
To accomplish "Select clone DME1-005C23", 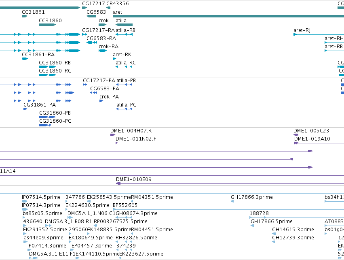I will click(x=319, y=135).
